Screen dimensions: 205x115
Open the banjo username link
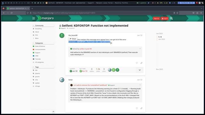[70, 80]
